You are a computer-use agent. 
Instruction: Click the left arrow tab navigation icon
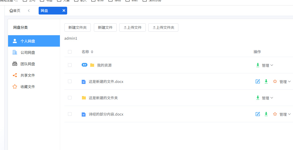29,11
